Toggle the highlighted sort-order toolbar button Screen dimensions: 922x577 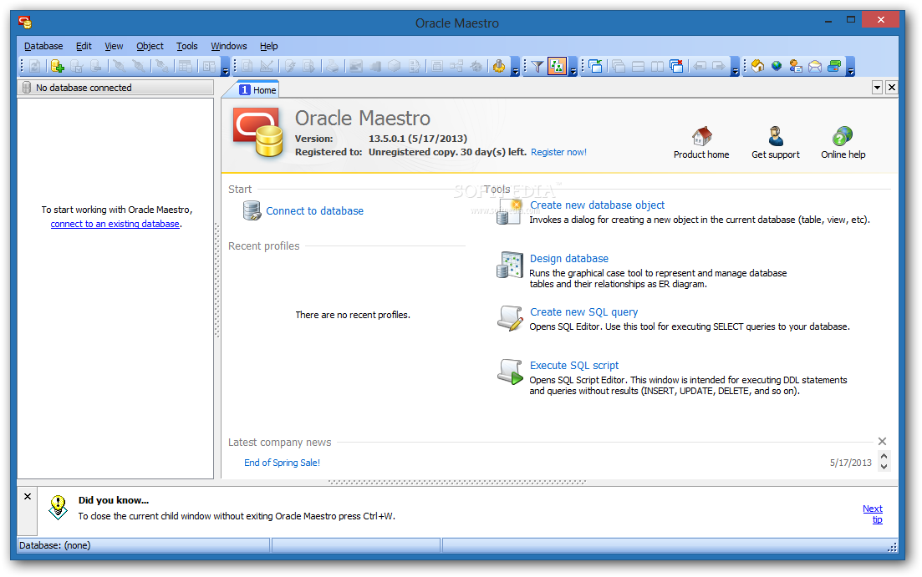(556, 67)
